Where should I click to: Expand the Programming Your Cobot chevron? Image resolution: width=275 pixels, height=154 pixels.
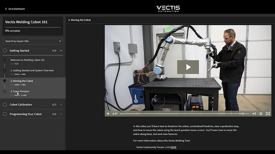click(x=61, y=114)
